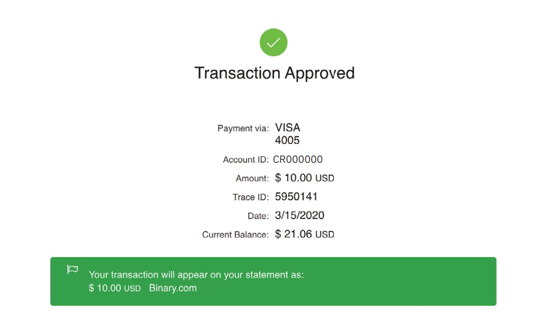
Task: Click the green checkmark success icon
Action: [x=273, y=42]
